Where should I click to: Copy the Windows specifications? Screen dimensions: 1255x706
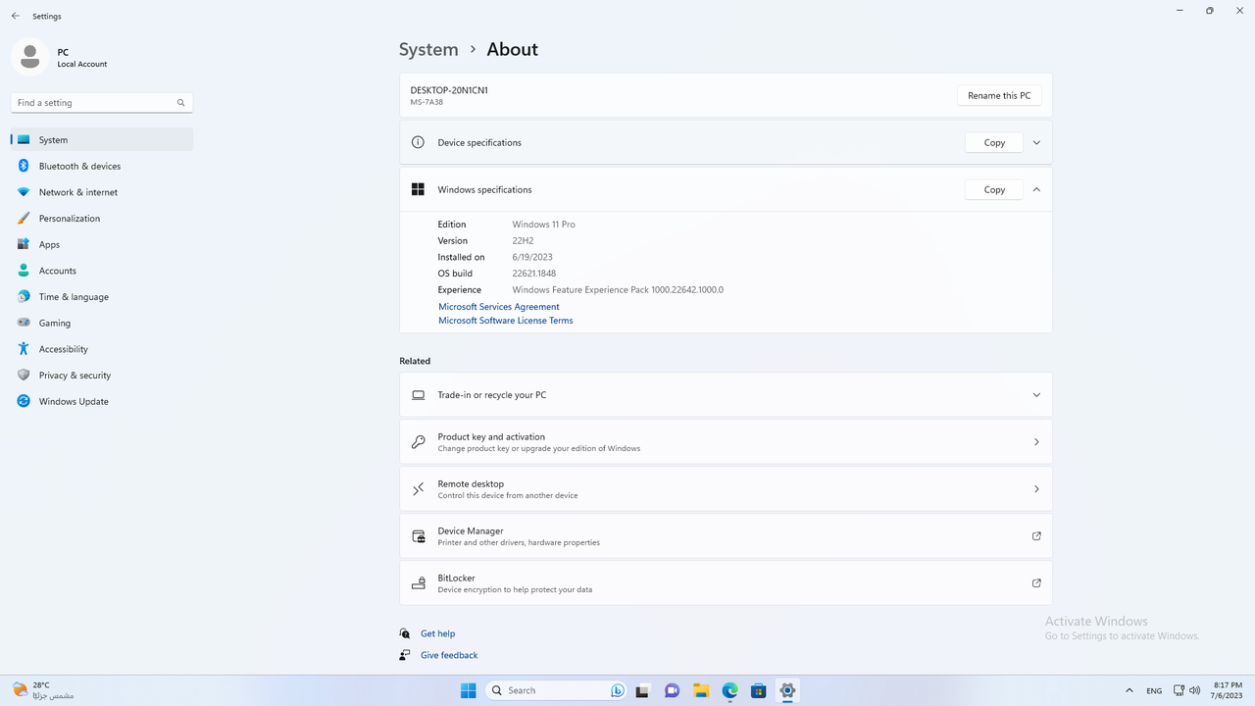994,189
